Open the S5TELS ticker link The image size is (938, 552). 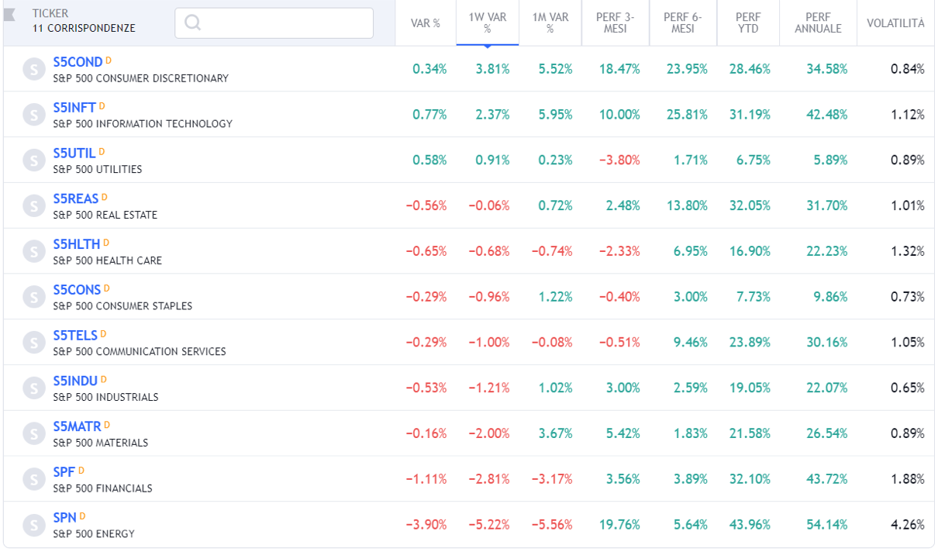pos(75,335)
